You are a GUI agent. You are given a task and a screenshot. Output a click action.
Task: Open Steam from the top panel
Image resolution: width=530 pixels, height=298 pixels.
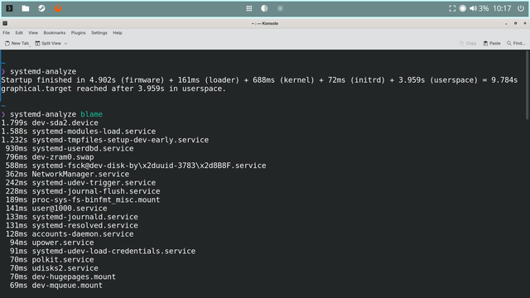click(41, 8)
